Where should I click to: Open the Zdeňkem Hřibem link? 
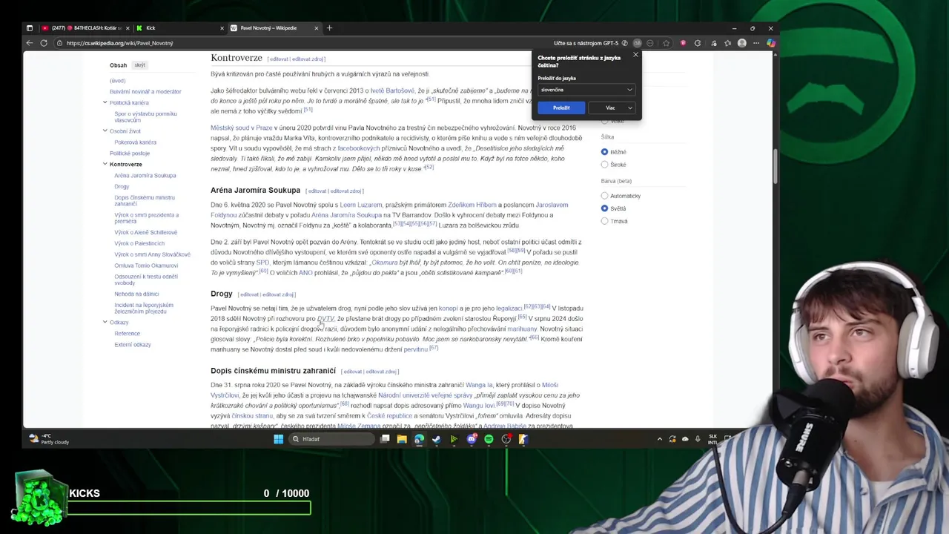pyautogui.click(x=472, y=205)
